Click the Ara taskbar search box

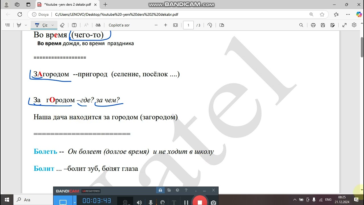(x=34, y=200)
